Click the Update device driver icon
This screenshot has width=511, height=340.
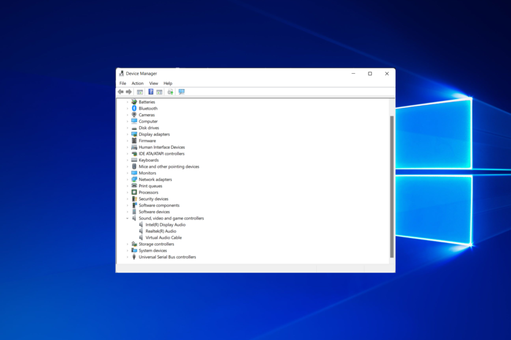tap(170, 92)
